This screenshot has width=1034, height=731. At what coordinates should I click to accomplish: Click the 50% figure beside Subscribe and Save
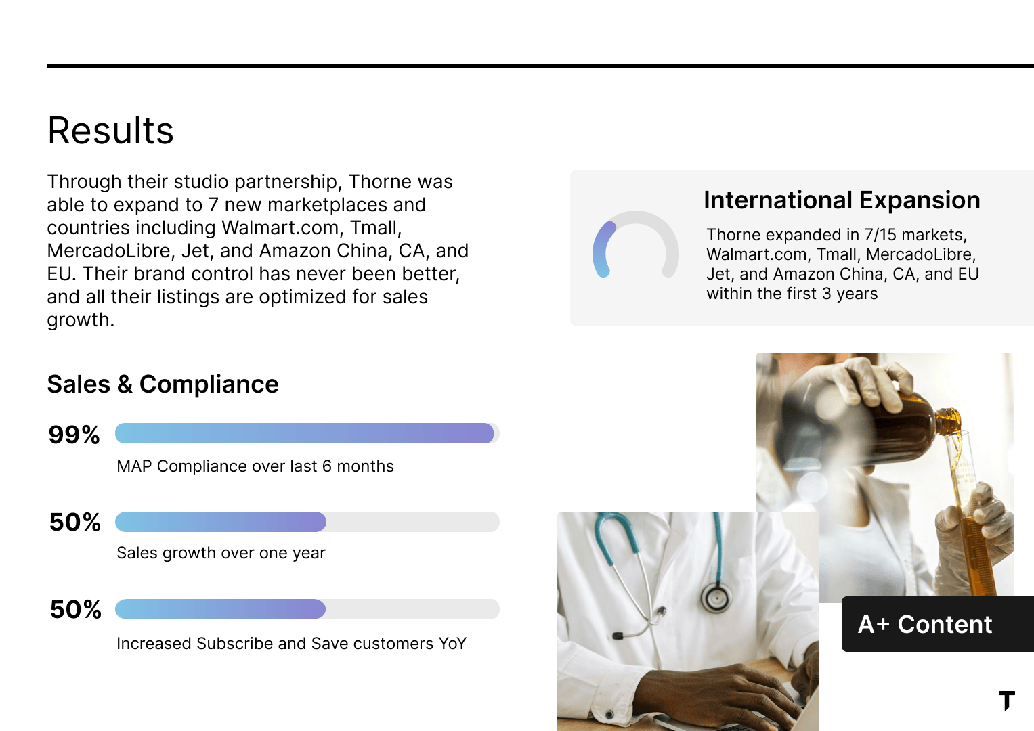[76, 609]
